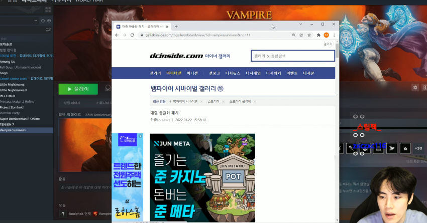
Task: Select Among Us in Steam library
Action: (x=8, y=62)
